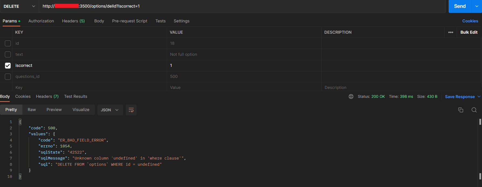Image resolution: width=482 pixels, height=187 pixels.
Task: Click the iscorrect value cell containing 1
Action: [244, 65]
